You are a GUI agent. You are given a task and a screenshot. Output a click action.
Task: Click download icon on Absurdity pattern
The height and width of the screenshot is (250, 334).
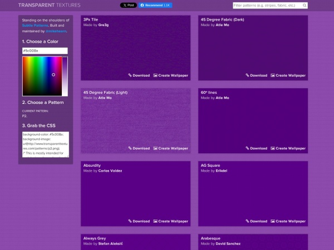pos(130,221)
